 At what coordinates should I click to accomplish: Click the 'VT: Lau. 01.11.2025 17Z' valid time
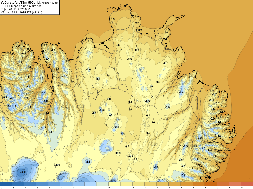pos(16,12)
